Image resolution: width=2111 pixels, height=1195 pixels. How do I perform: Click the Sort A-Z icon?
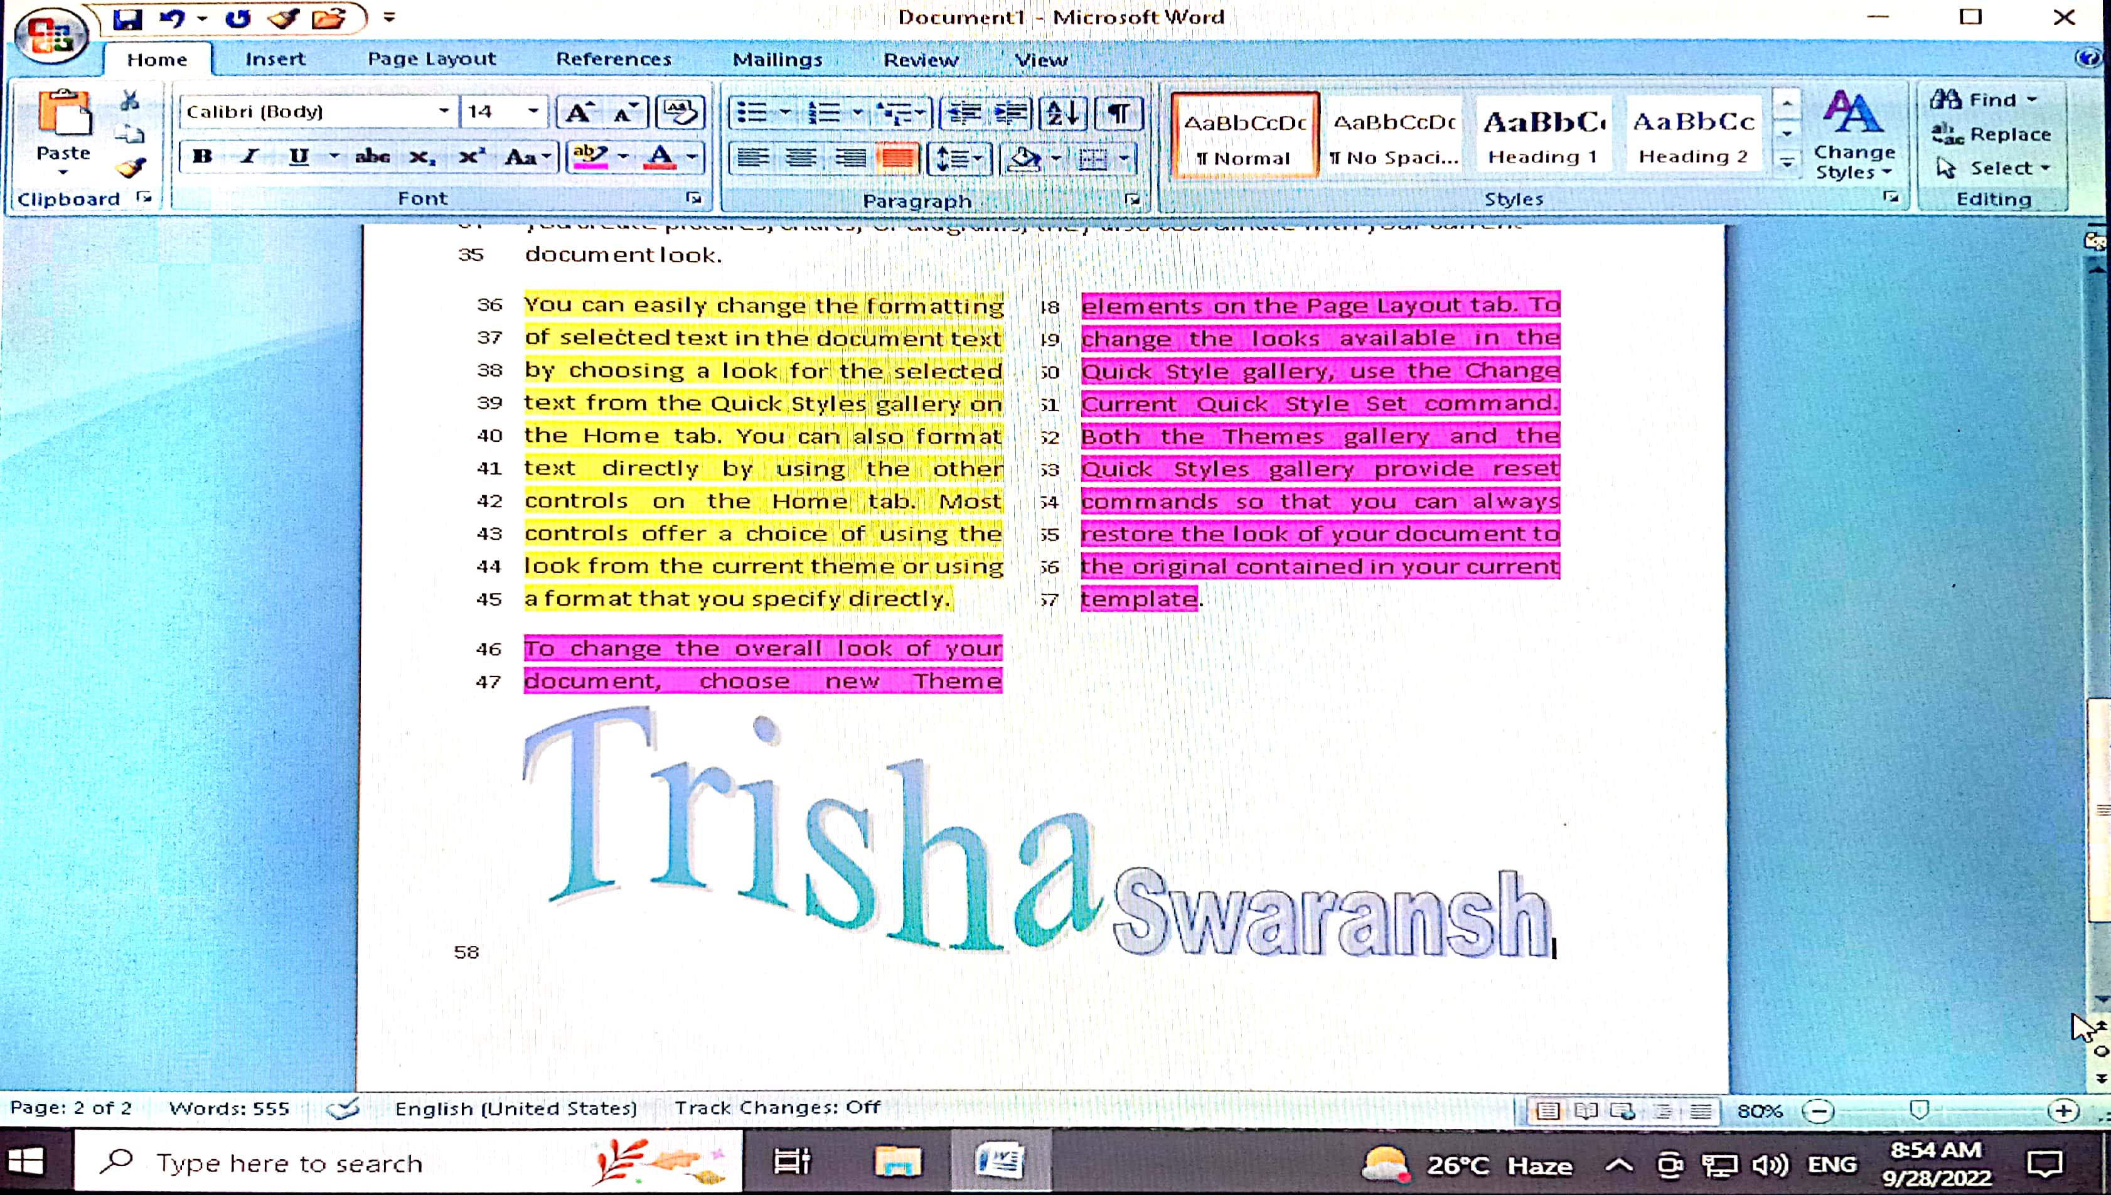tap(1063, 112)
